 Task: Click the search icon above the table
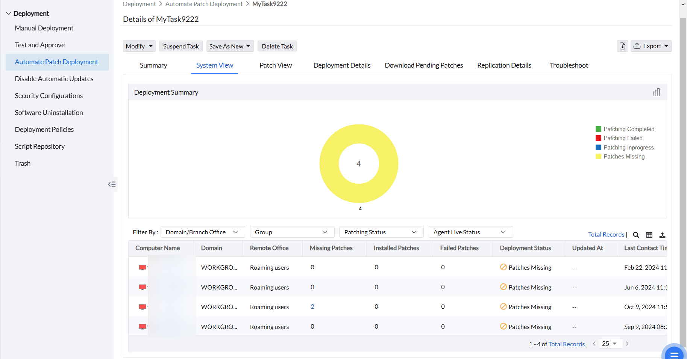point(636,235)
